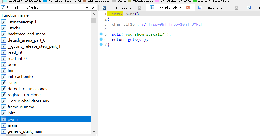Click the [rbp-10h] stack offset comment
260x136 pixels.
pos(179,24)
